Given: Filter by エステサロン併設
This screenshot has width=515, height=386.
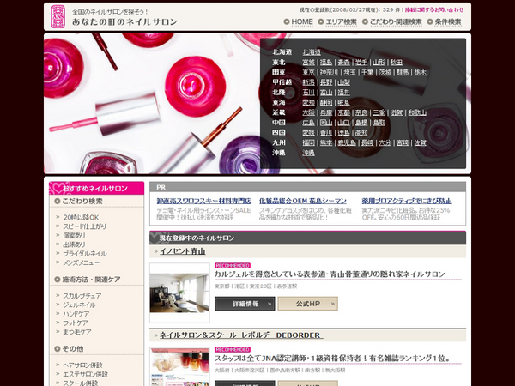Looking at the screenshot, I should pos(85,374).
